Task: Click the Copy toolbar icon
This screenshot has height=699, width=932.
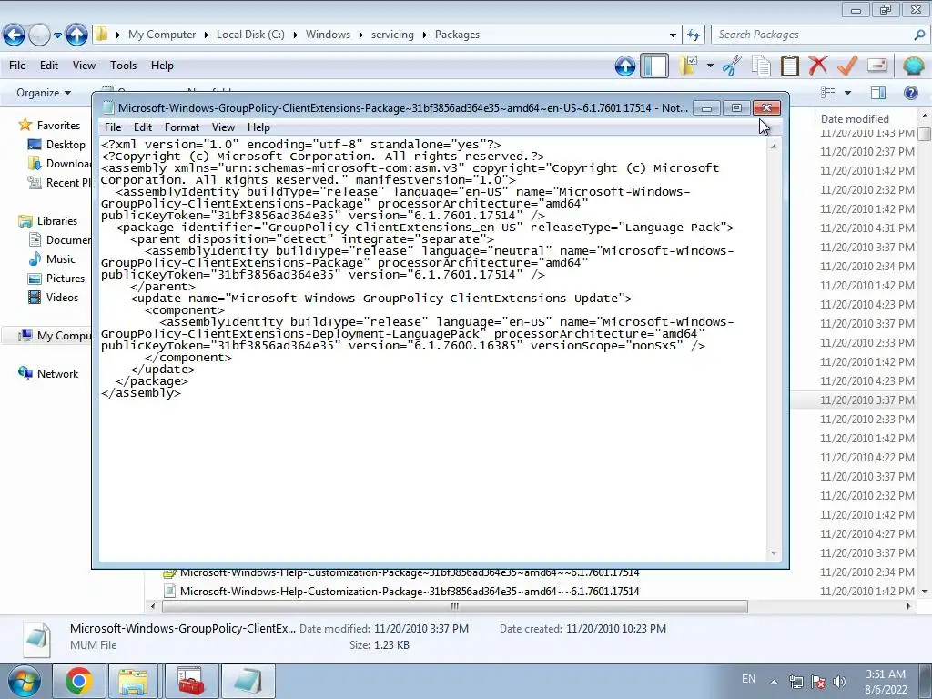Action: click(x=761, y=66)
